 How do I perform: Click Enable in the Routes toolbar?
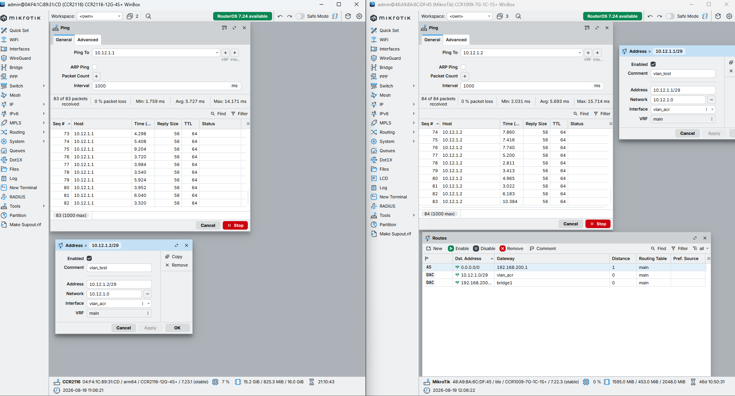pos(458,248)
